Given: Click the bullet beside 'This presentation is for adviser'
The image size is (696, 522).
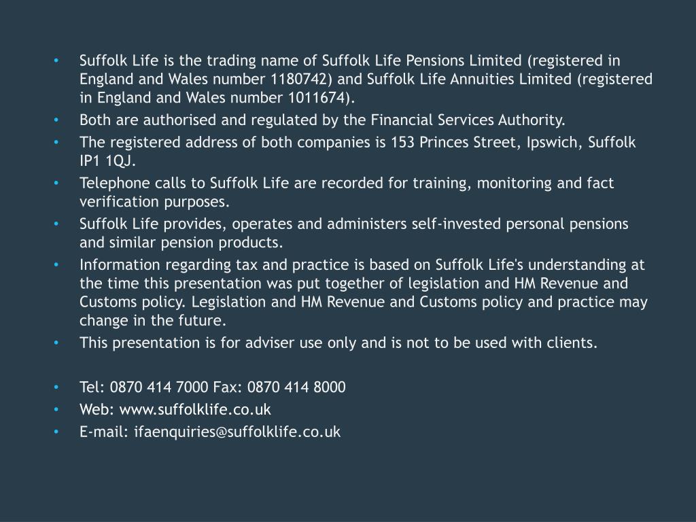Looking at the screenshot, I should pyautogui.click(x=56, y=343).
